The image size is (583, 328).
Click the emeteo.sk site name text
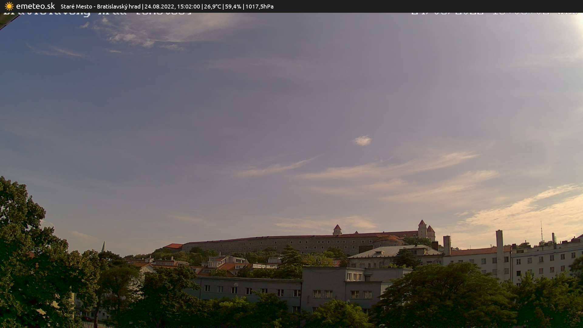click(x=35, y=6)
